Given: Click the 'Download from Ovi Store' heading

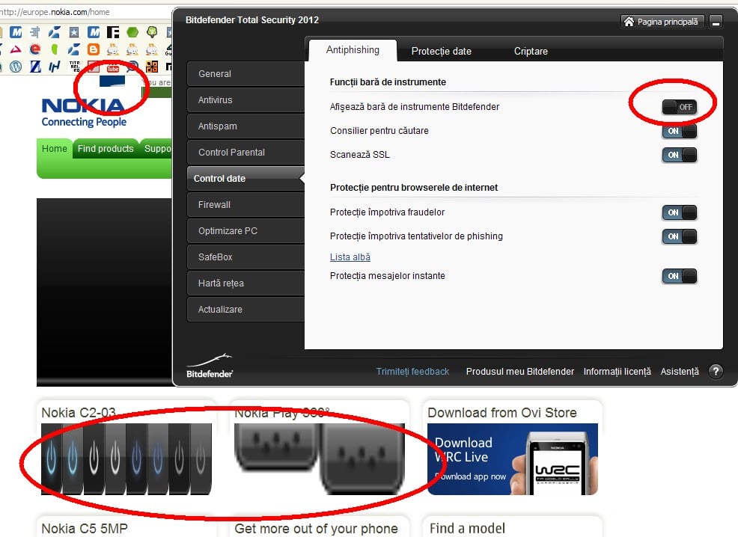Looking at the screenshot, I should (x=502, y=412).
